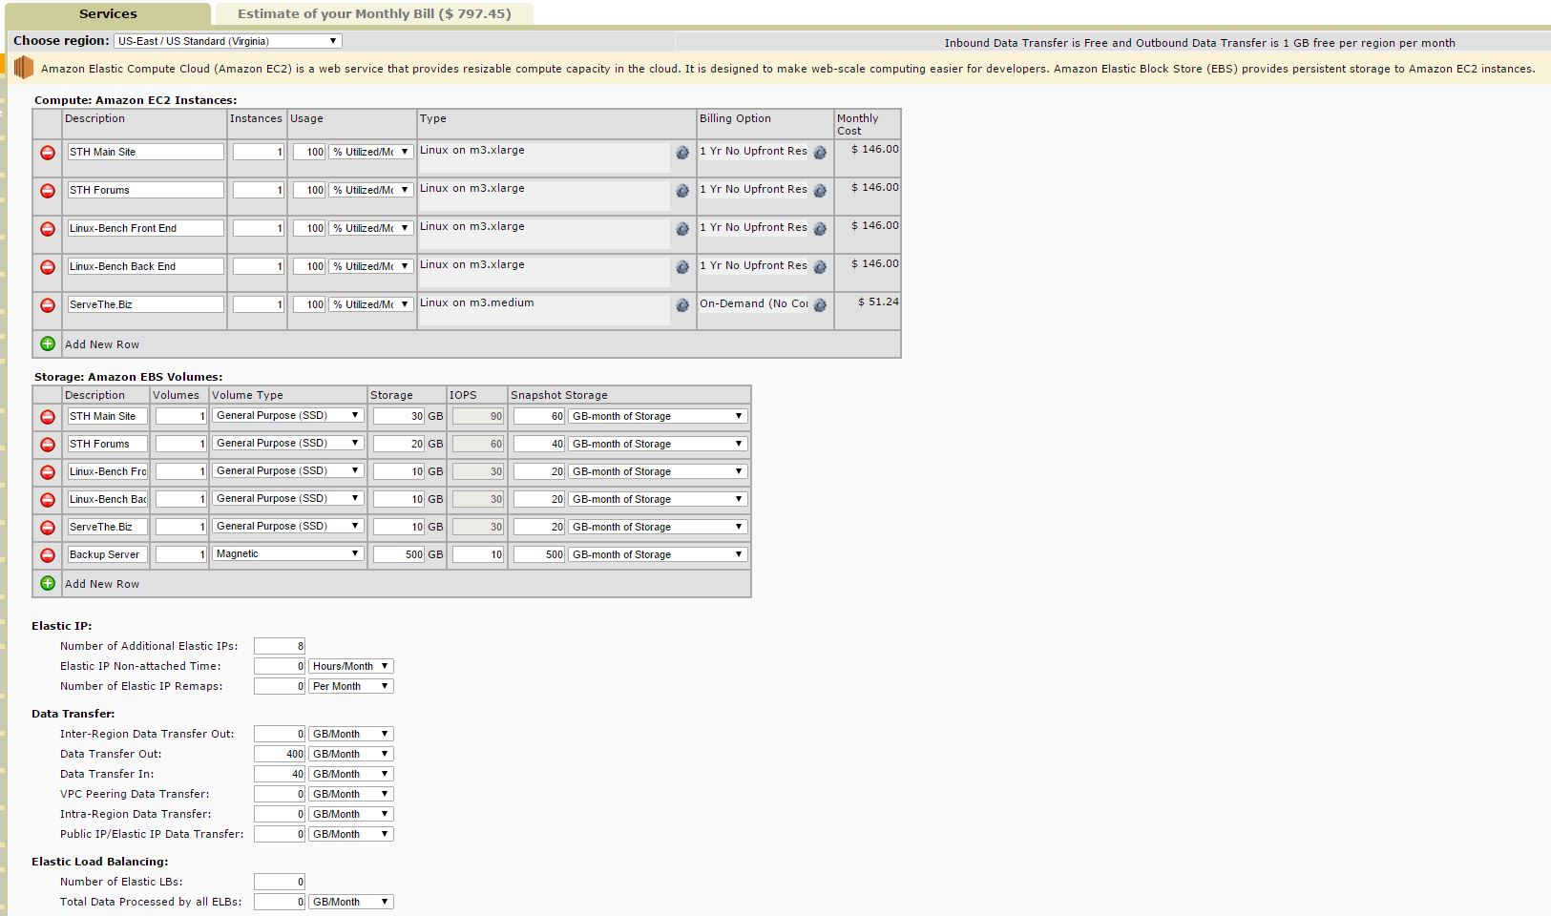Delete the 20 GB-snapshot Linux-Bench Fro EBS row

[x=48, y=472]
